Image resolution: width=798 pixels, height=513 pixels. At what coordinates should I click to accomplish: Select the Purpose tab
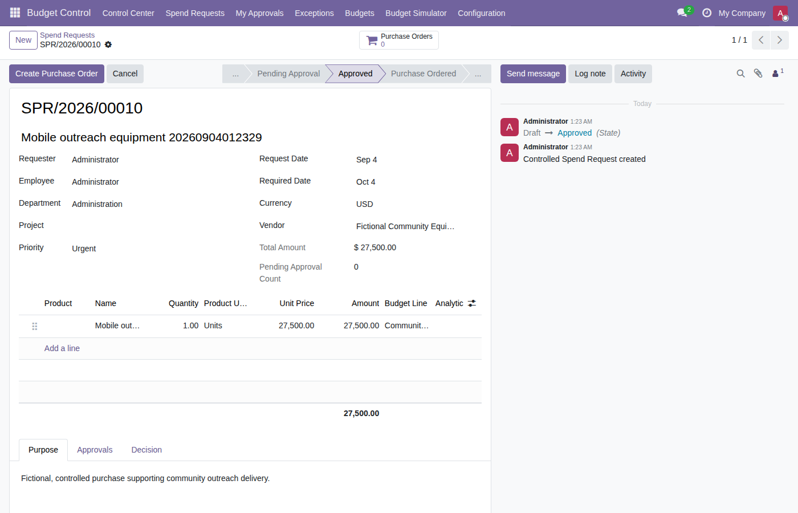43,450
